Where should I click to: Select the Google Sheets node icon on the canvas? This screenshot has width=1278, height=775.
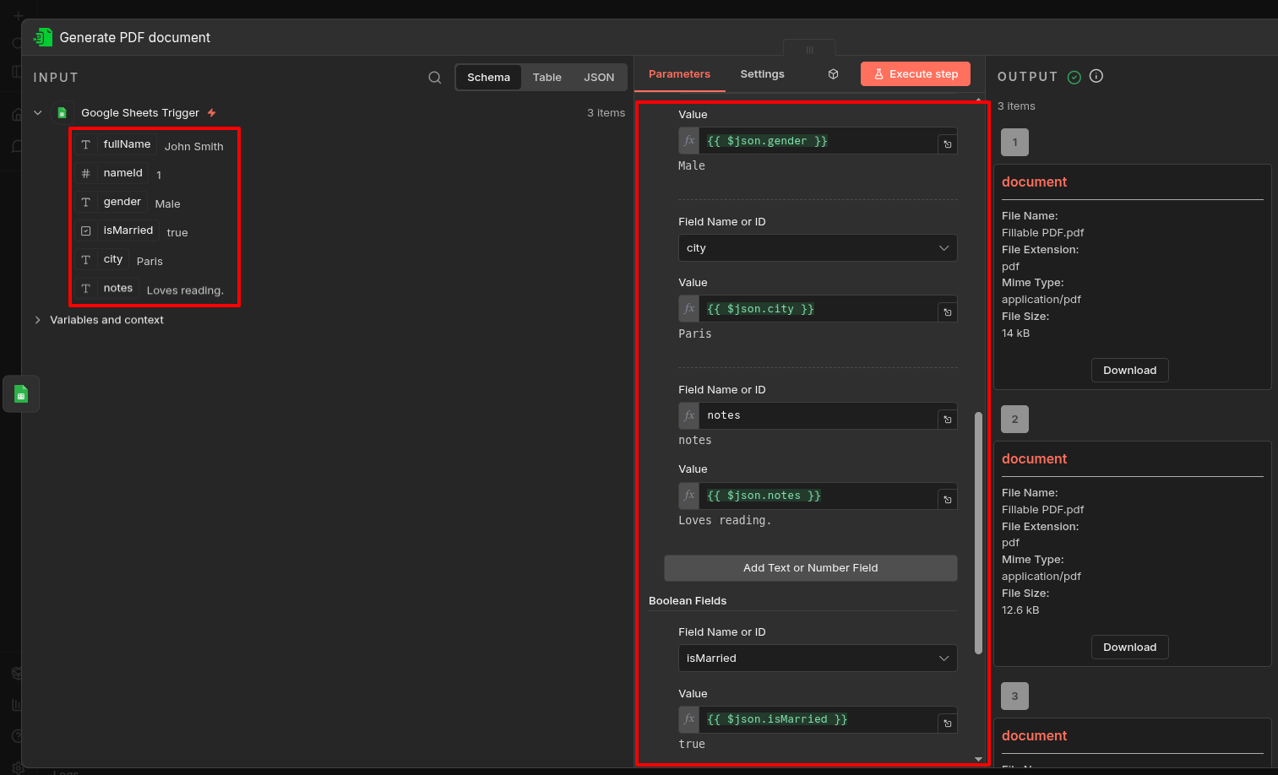(x=21, y=393)
